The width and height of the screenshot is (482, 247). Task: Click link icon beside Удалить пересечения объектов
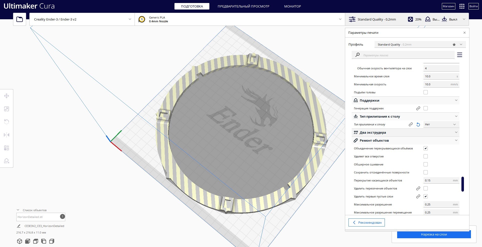pyautogui.click(x=418, y=188)
